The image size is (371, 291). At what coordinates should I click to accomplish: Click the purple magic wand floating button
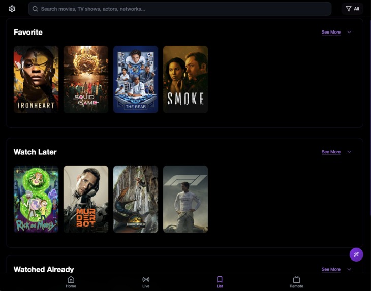click(x=356, y=254)
